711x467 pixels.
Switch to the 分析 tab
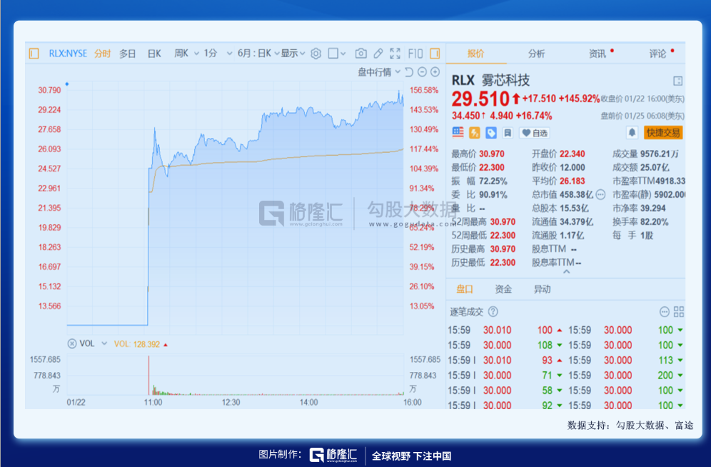click(x=536, y=54)
